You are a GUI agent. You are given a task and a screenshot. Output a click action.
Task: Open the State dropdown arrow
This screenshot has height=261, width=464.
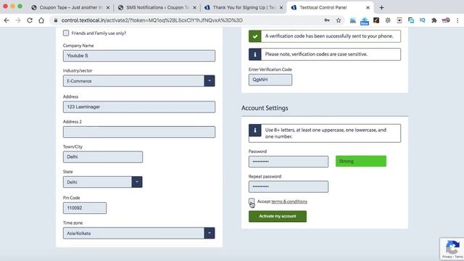[x=137, y=182]
